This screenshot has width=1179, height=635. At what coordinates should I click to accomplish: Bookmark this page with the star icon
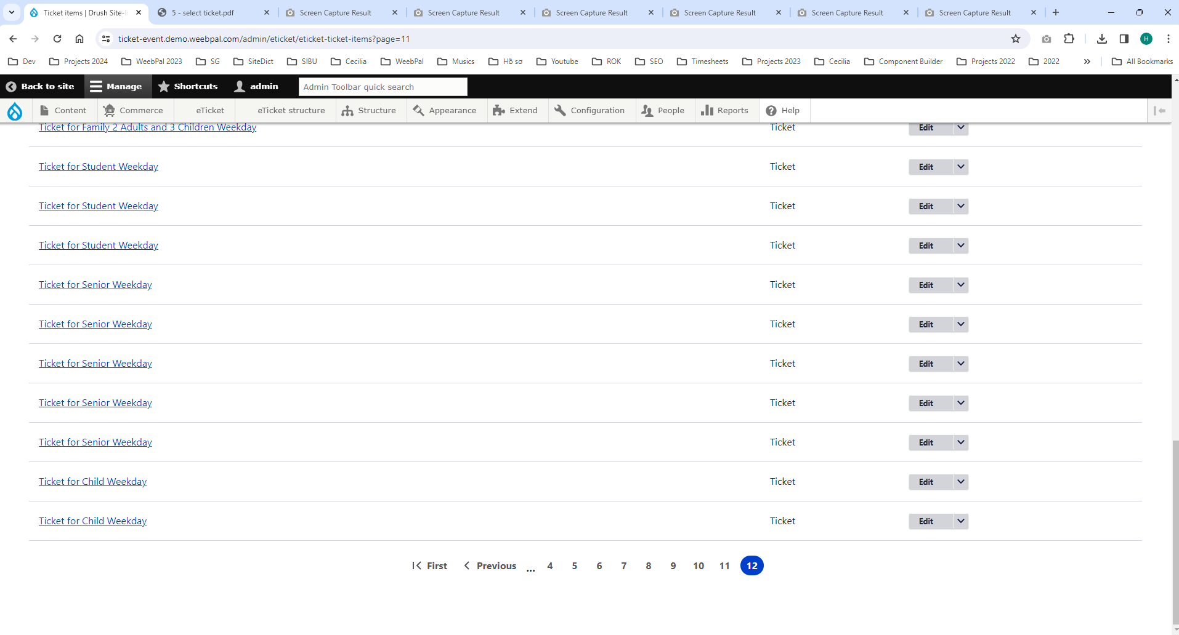(1016, 39)
